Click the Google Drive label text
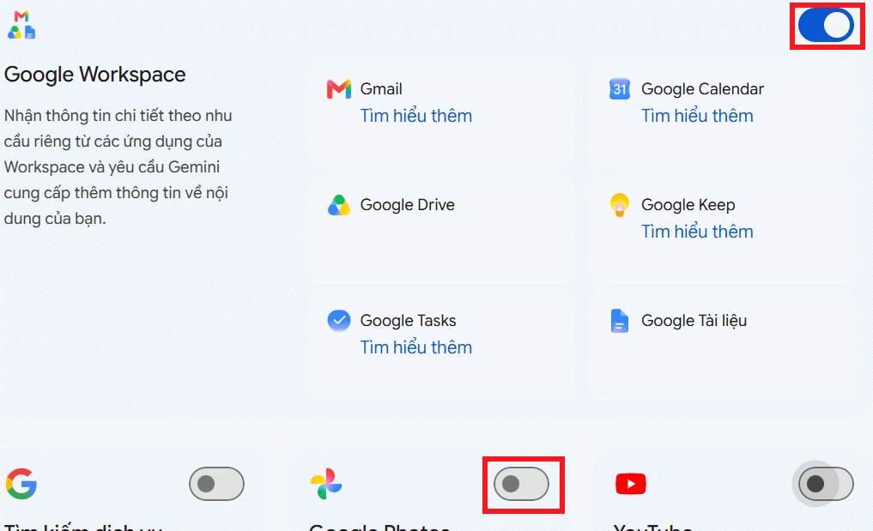 click(x=408, y=205)
